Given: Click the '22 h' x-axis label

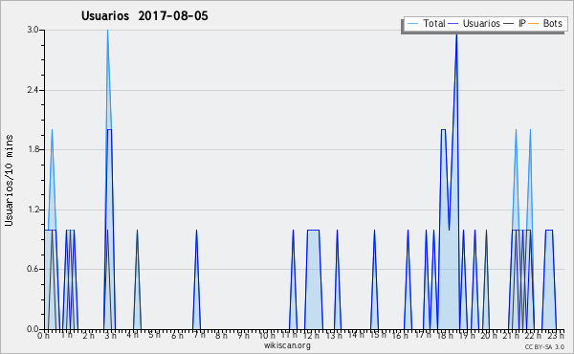Looking at the screenshot, I should pos(533,335).
